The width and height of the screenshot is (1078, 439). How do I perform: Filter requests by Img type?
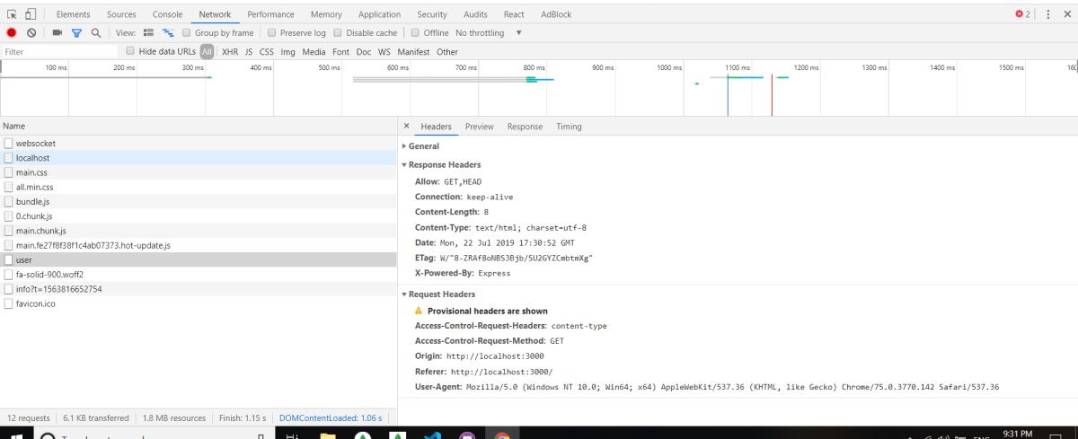[287, 52]
